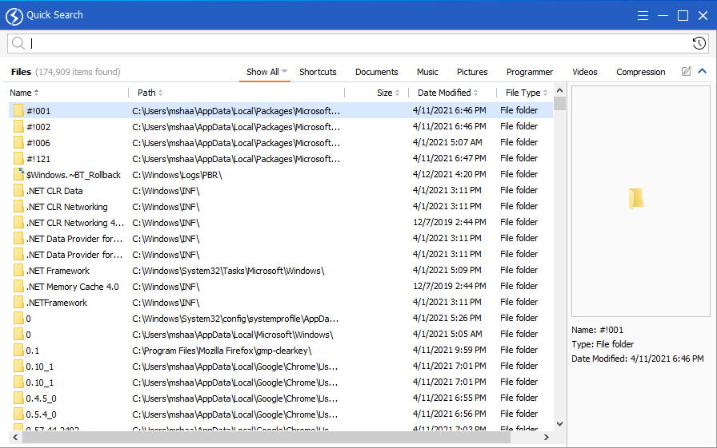The image size is (717, 448).
Task: Click folder icon for .NET Framework
Action: (x=18, y=271)
